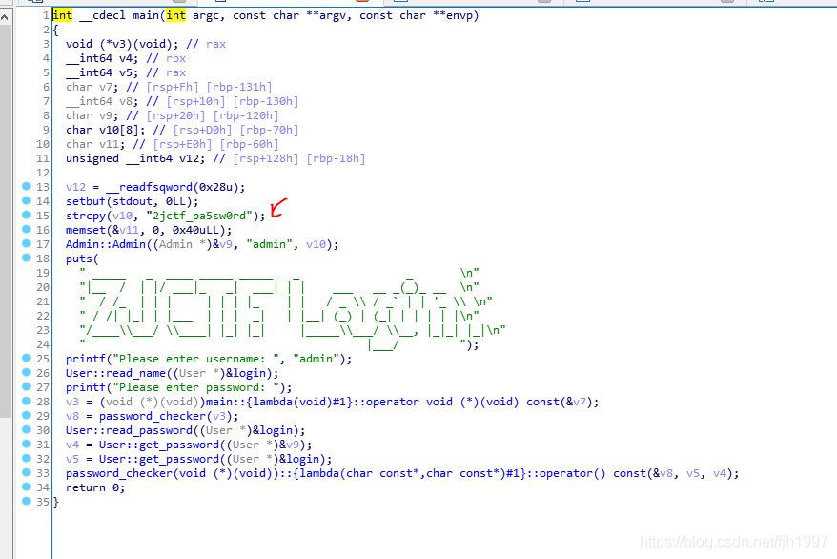Toggle breakpoint dot on line 34 return

26,487
